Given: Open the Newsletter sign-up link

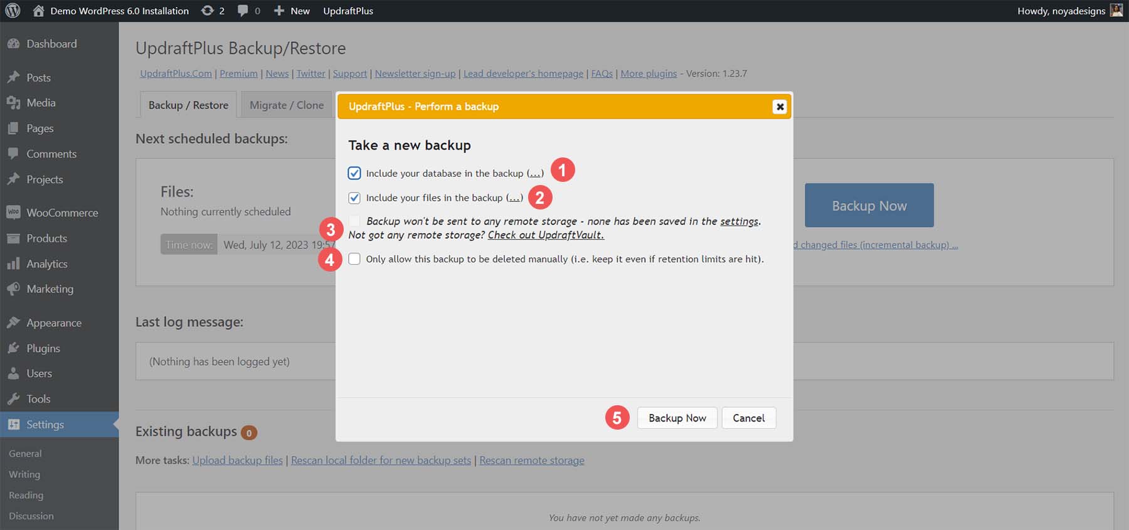Looking at the screenshot, I should point(415,73).
